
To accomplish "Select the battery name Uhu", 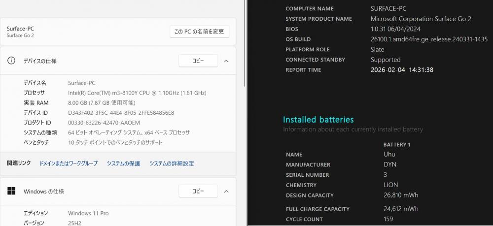I will 389,154.
